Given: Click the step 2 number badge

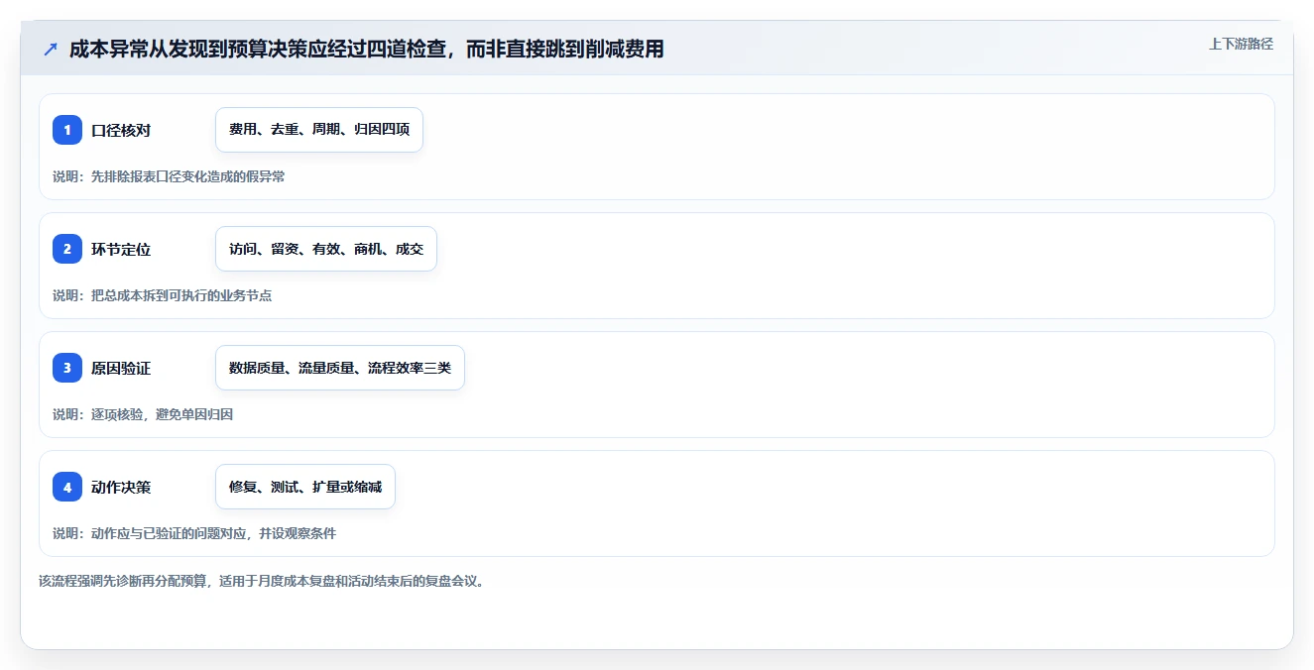Looking at the screenshot, I should pyautogui.click(x=67, y=249).
